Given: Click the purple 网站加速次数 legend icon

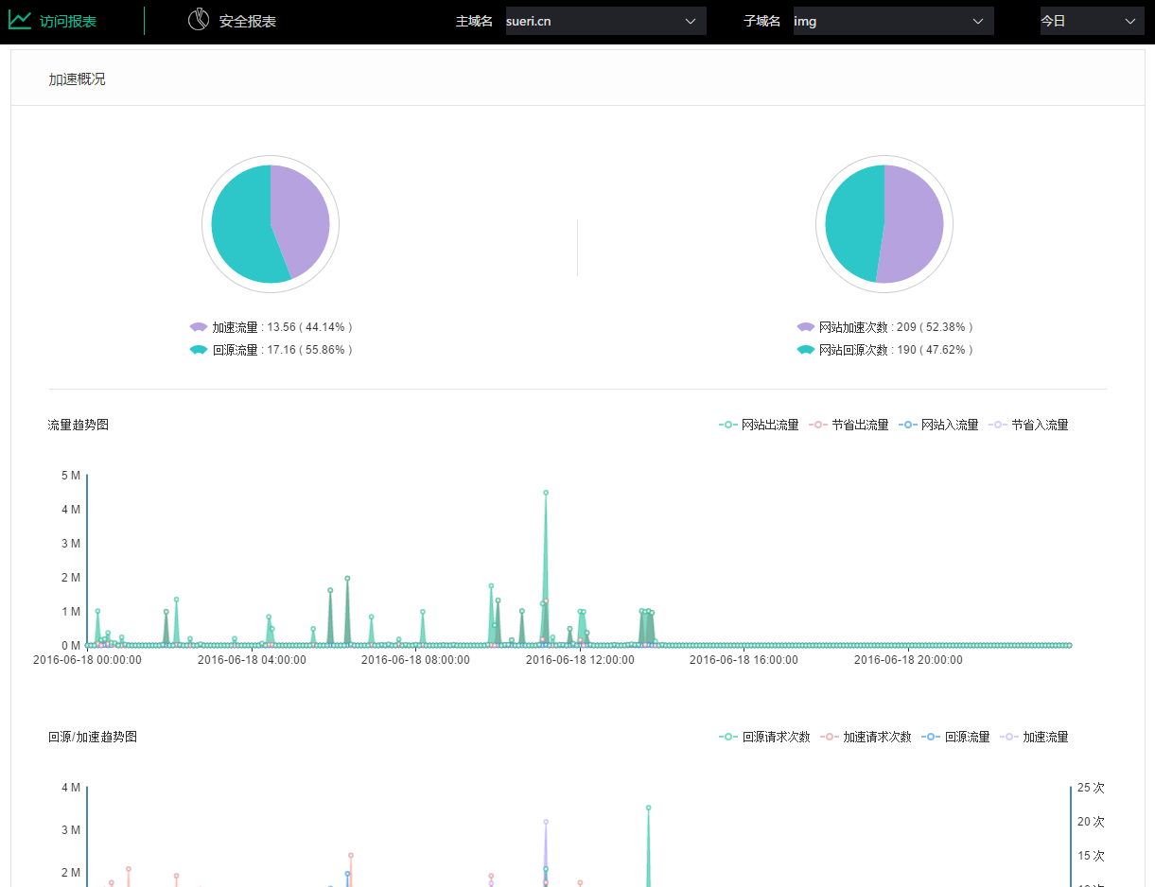Looking at the screenshot, I should pyautogui.click(x=805, y=327).
